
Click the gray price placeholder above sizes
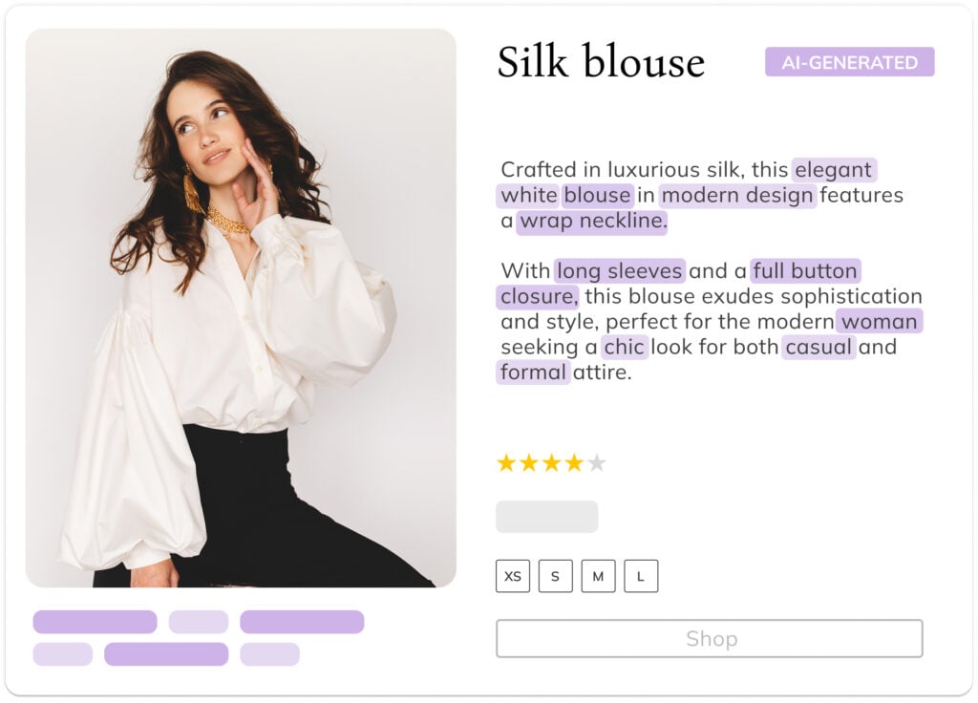click(546, 517)
